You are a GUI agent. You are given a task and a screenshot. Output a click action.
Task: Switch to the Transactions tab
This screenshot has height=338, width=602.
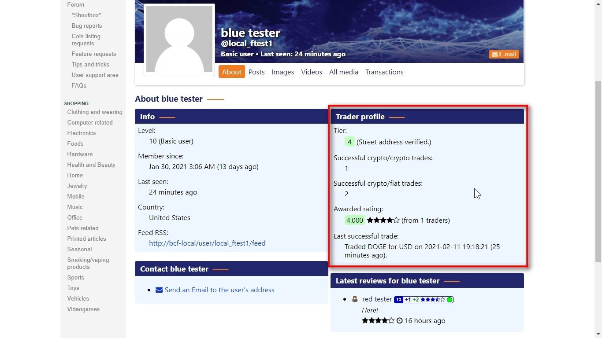pos(384,72)
